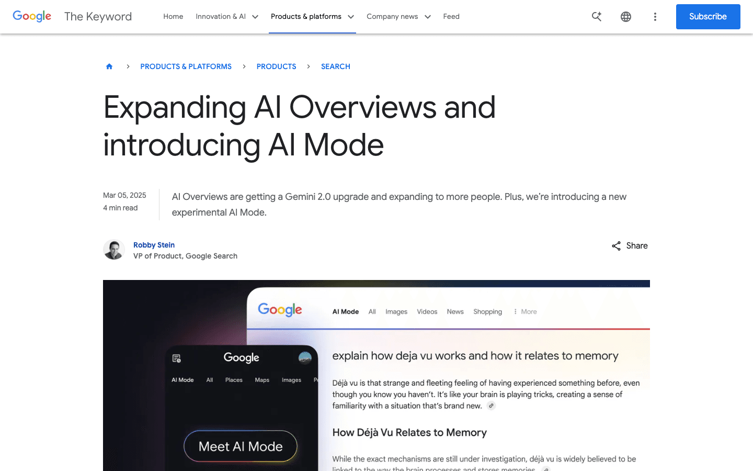Viewport: 753px width, 471px height.
Task: Click the Share text label
Action: (x=637, y=246)
